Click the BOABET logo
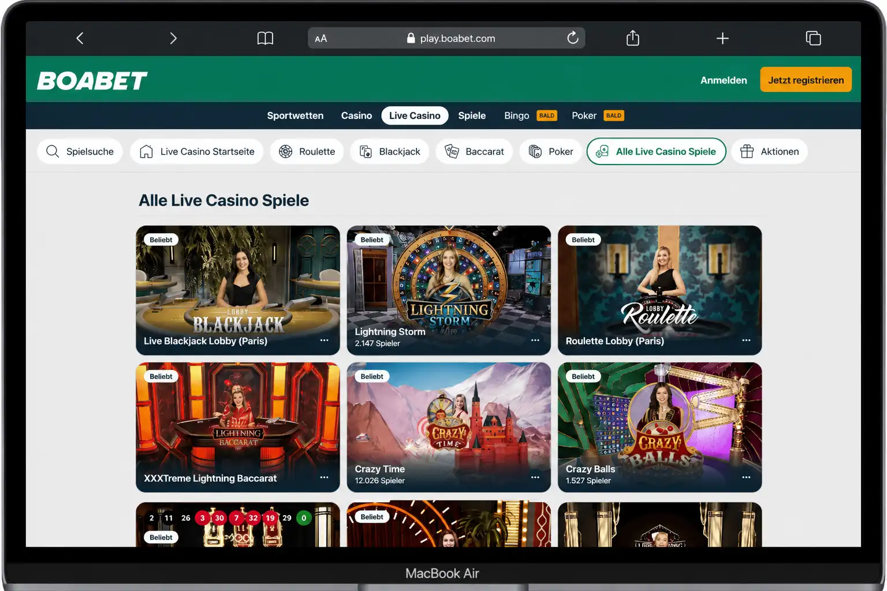This screenshot has height=591, width=887. (92, 81)
